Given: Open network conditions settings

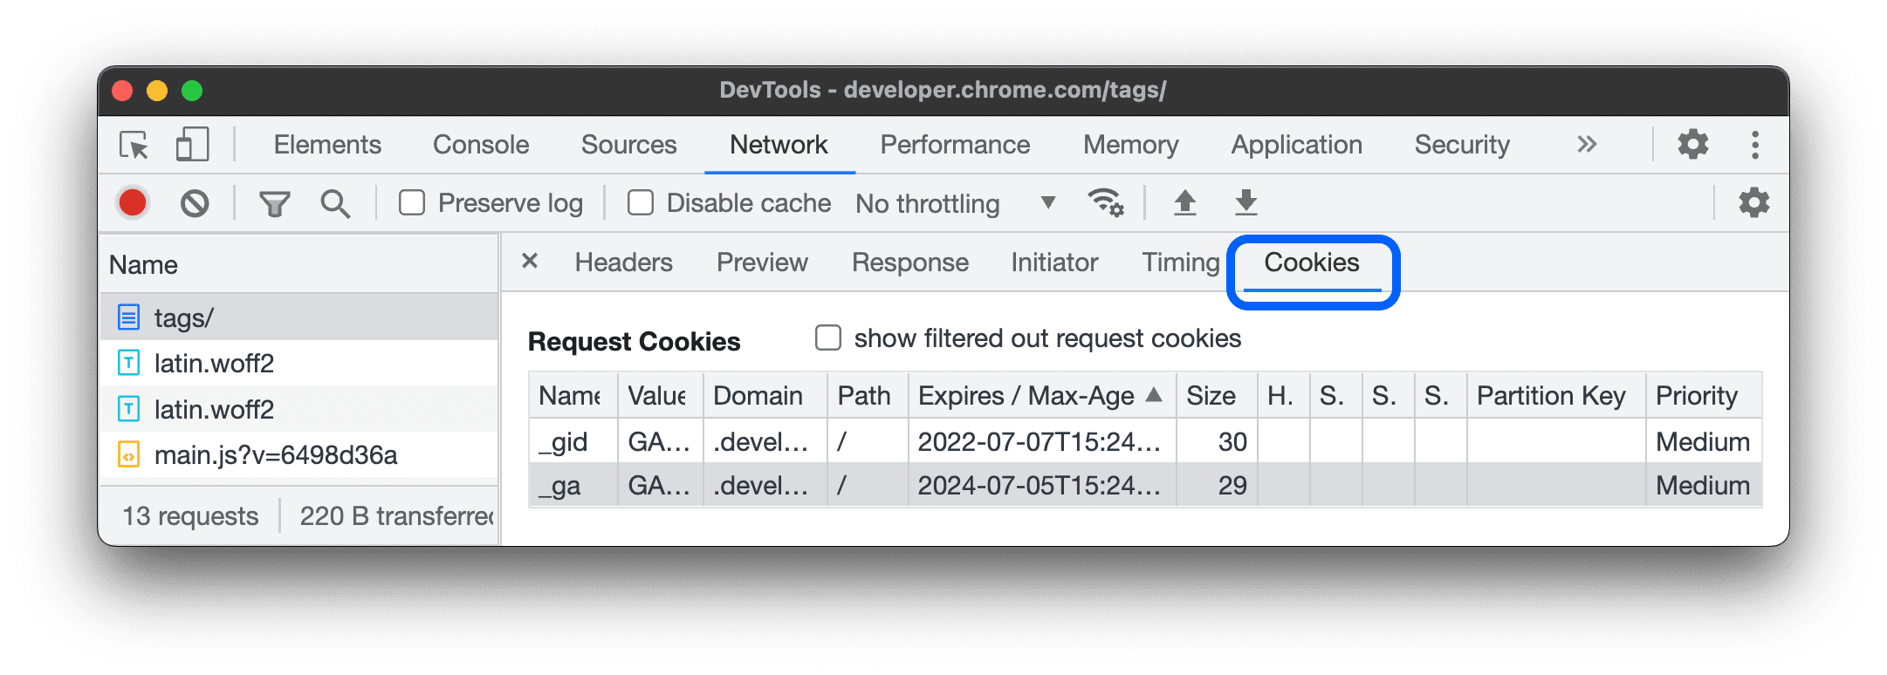Looking at the screenshot, I should point(1106,202).
